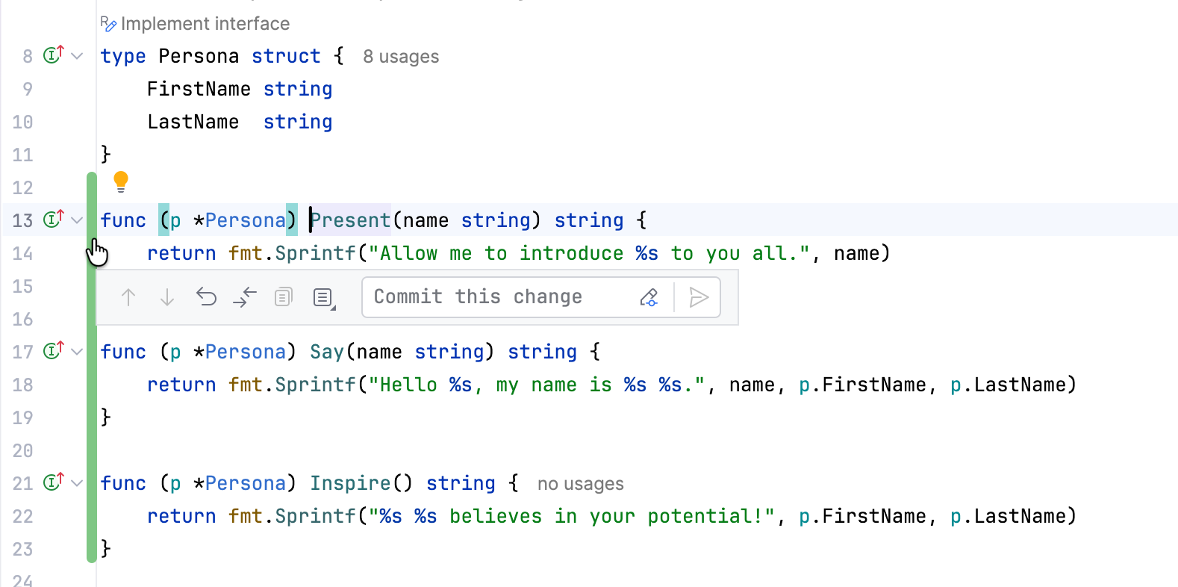Click the yellow lightbulb quick-fix icon
This screenshot has height=587, width=1178.
coord(121,181)
